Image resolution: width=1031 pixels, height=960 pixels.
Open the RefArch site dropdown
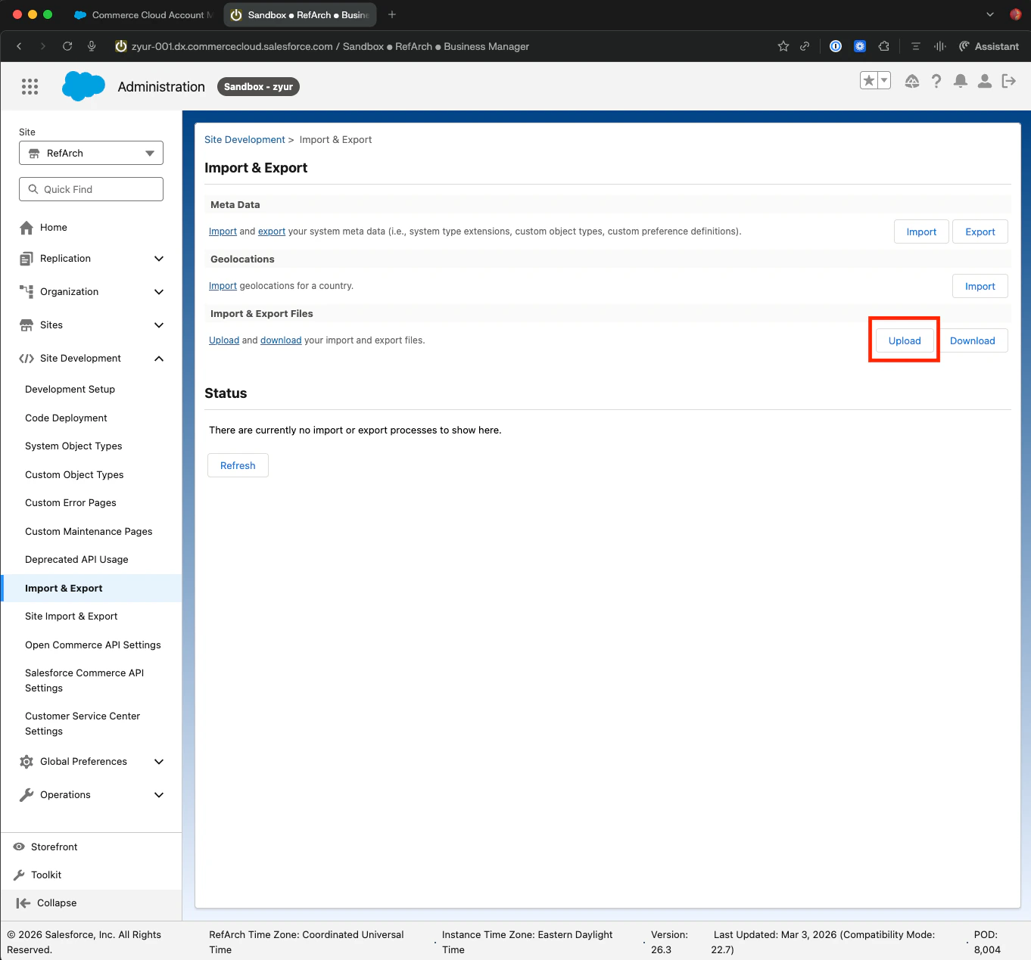click(91, 153)
